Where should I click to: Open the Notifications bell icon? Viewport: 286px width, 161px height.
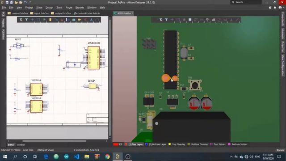pos(275,8)
